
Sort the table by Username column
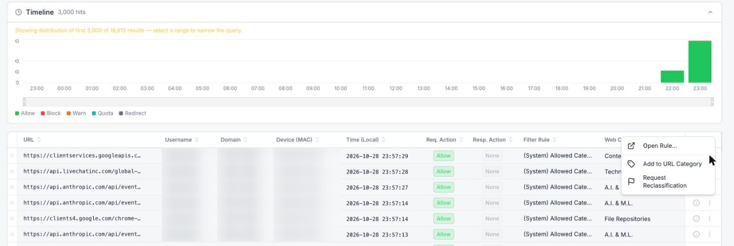pos(197,140)
